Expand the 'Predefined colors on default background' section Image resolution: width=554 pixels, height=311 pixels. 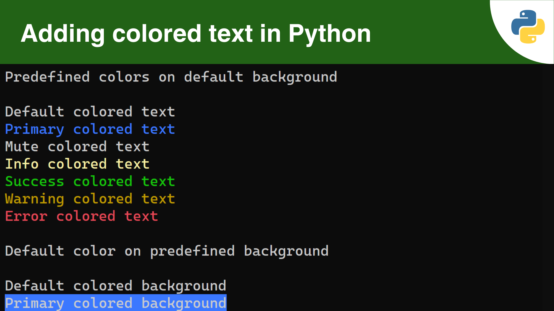tap(170, 77)
